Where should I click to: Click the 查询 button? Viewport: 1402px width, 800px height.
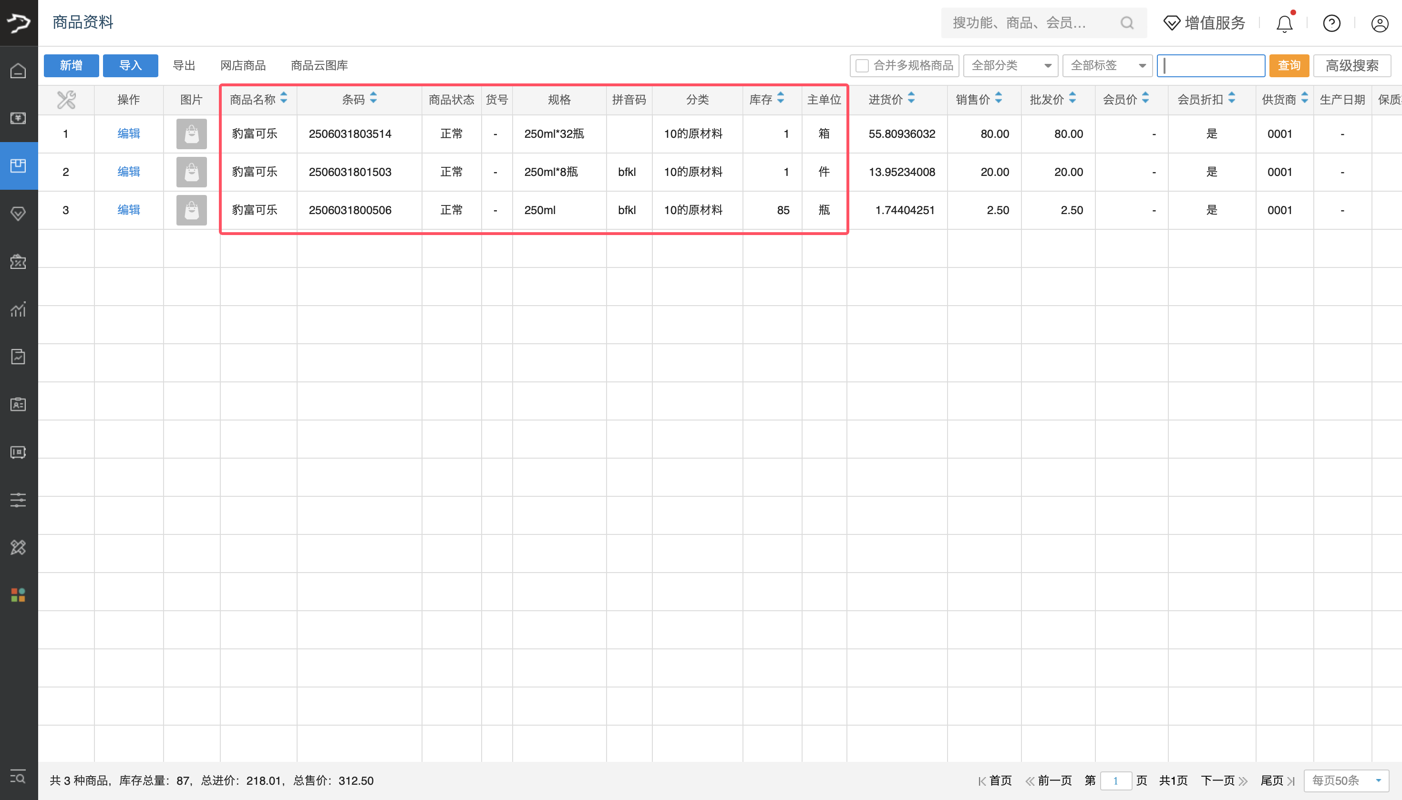(1289, 65)
